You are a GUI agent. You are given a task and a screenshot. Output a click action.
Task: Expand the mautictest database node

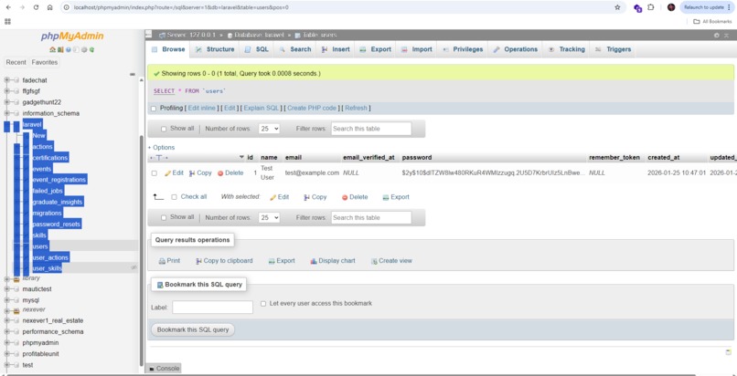click(7, 289)
